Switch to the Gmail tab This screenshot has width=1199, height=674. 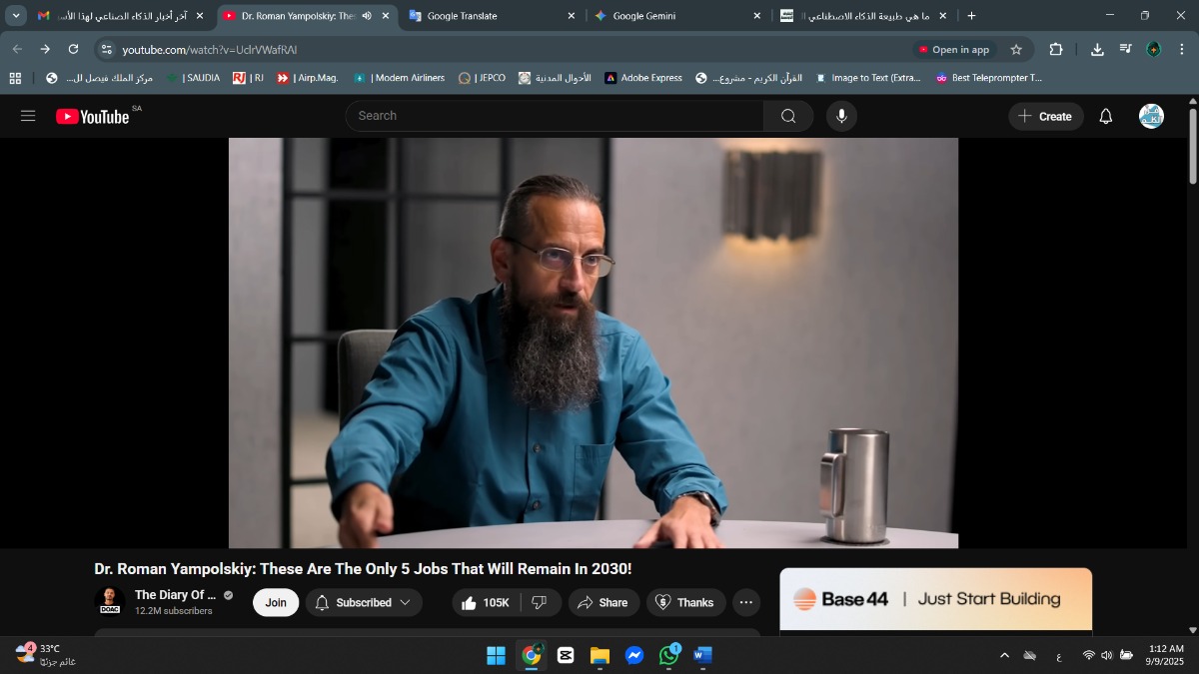(x=120, y=16)
